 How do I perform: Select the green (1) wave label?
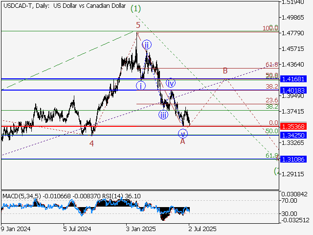click(136, 8)
